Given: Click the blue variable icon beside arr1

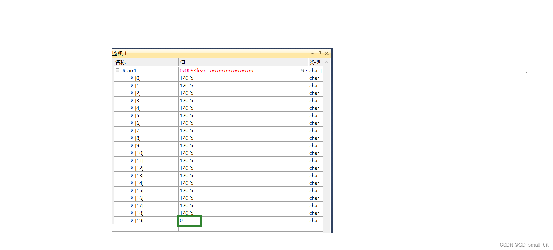Looking at the screenshot, I should [x=124, y=70].
